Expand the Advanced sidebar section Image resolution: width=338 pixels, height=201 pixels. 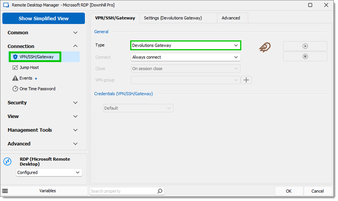(x=42, y=144)
